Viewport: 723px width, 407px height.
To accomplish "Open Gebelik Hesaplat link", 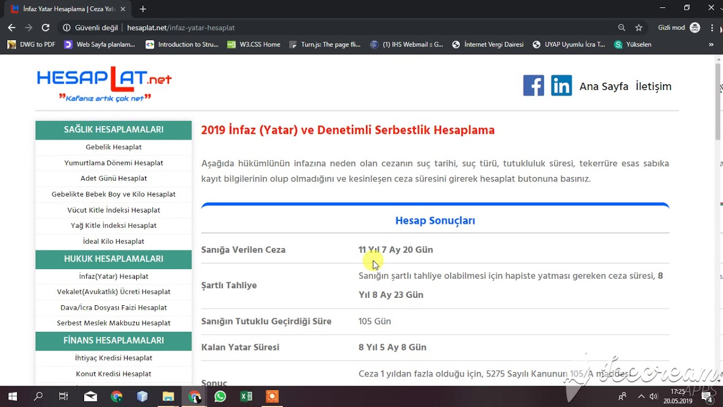I will coord(114,147).
